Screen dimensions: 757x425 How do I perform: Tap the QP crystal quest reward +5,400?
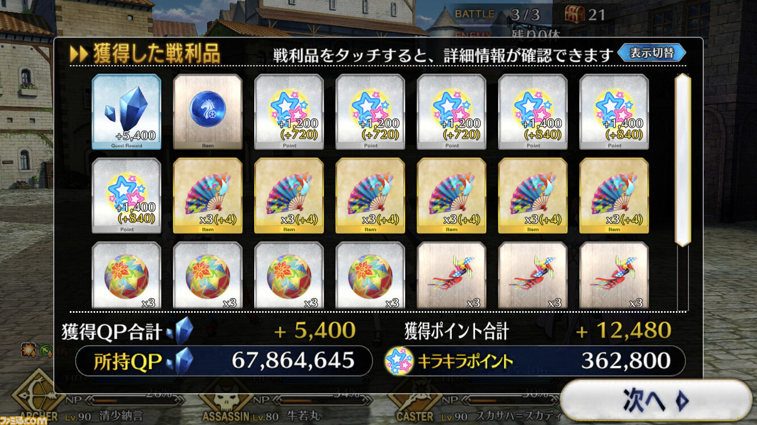point(127,112)
